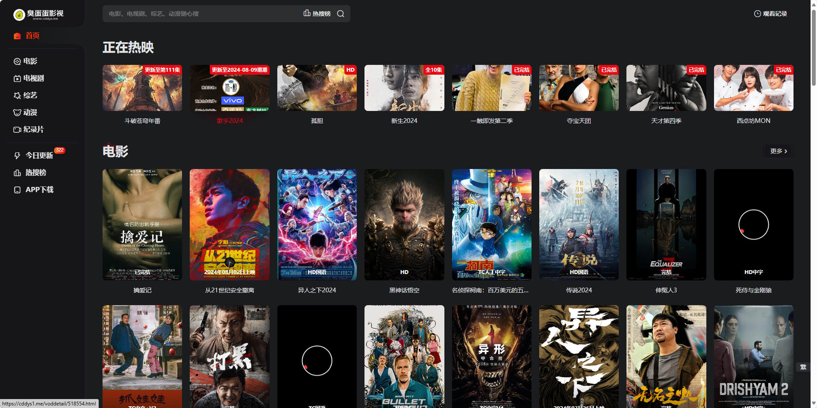The image size is (817, 408).
Task: Open 夺宝天团 thumbnail
Action: coord(579,88)
